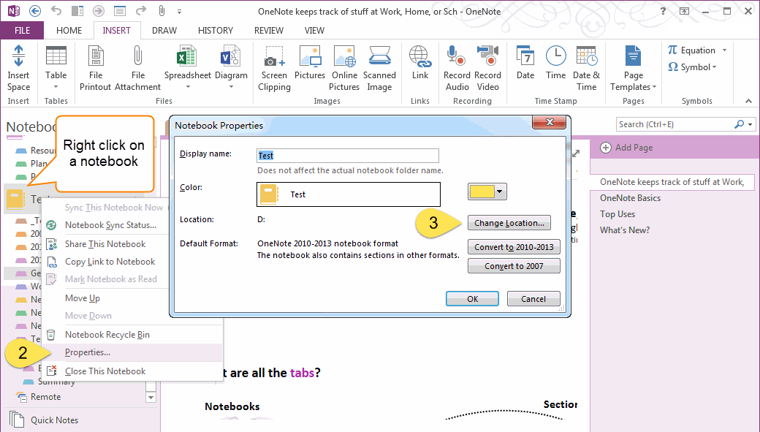Expand the Spreadsheet dropdown
The height and width of the screenshot is (432, 760).
point(188,87)
